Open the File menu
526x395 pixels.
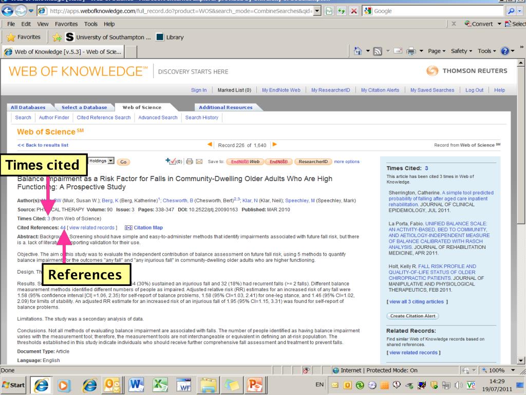point(11,24)
